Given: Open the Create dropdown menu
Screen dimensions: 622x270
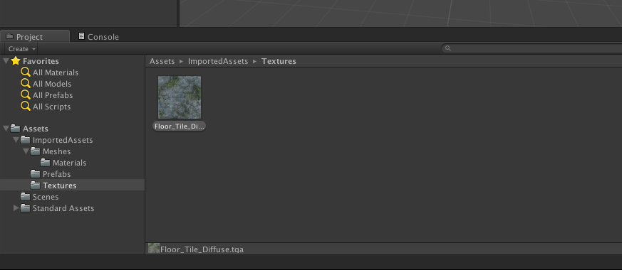Looking at the screenshot, I should (x=22, y=48).
